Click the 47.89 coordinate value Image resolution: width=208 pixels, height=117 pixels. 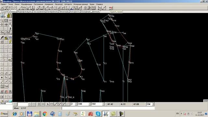pyautogui.click(x=136, y=104)
